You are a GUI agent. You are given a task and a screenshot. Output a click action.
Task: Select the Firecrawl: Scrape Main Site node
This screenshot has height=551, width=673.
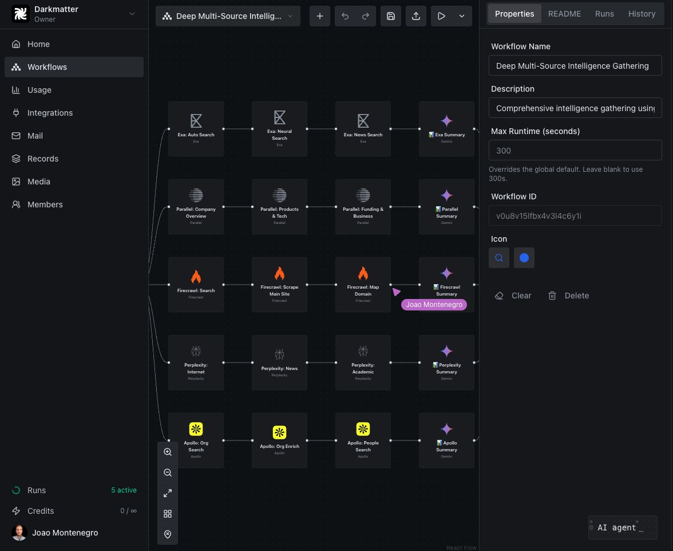pos(279,284)
